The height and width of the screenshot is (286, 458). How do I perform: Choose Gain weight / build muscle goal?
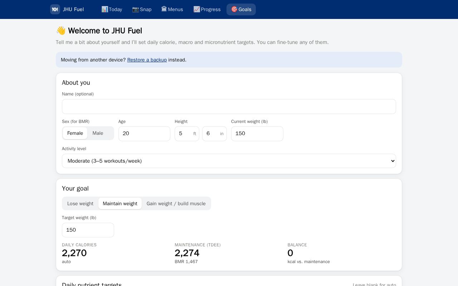[x=176, y=203]
